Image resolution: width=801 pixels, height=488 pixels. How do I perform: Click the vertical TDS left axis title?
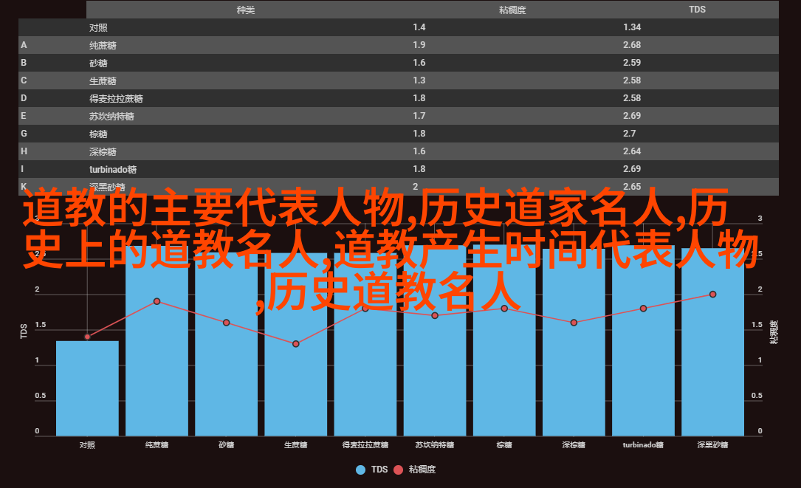coord(24,331)
